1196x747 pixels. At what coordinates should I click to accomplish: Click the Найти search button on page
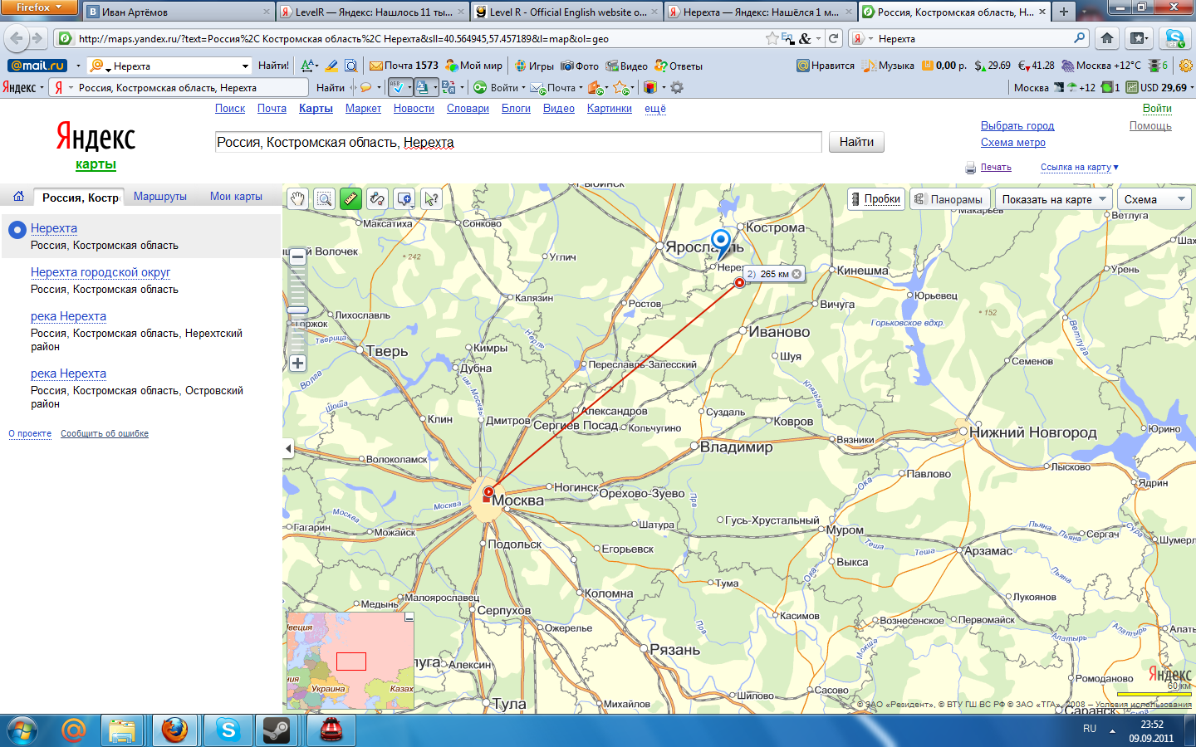(x=856, y=142)
